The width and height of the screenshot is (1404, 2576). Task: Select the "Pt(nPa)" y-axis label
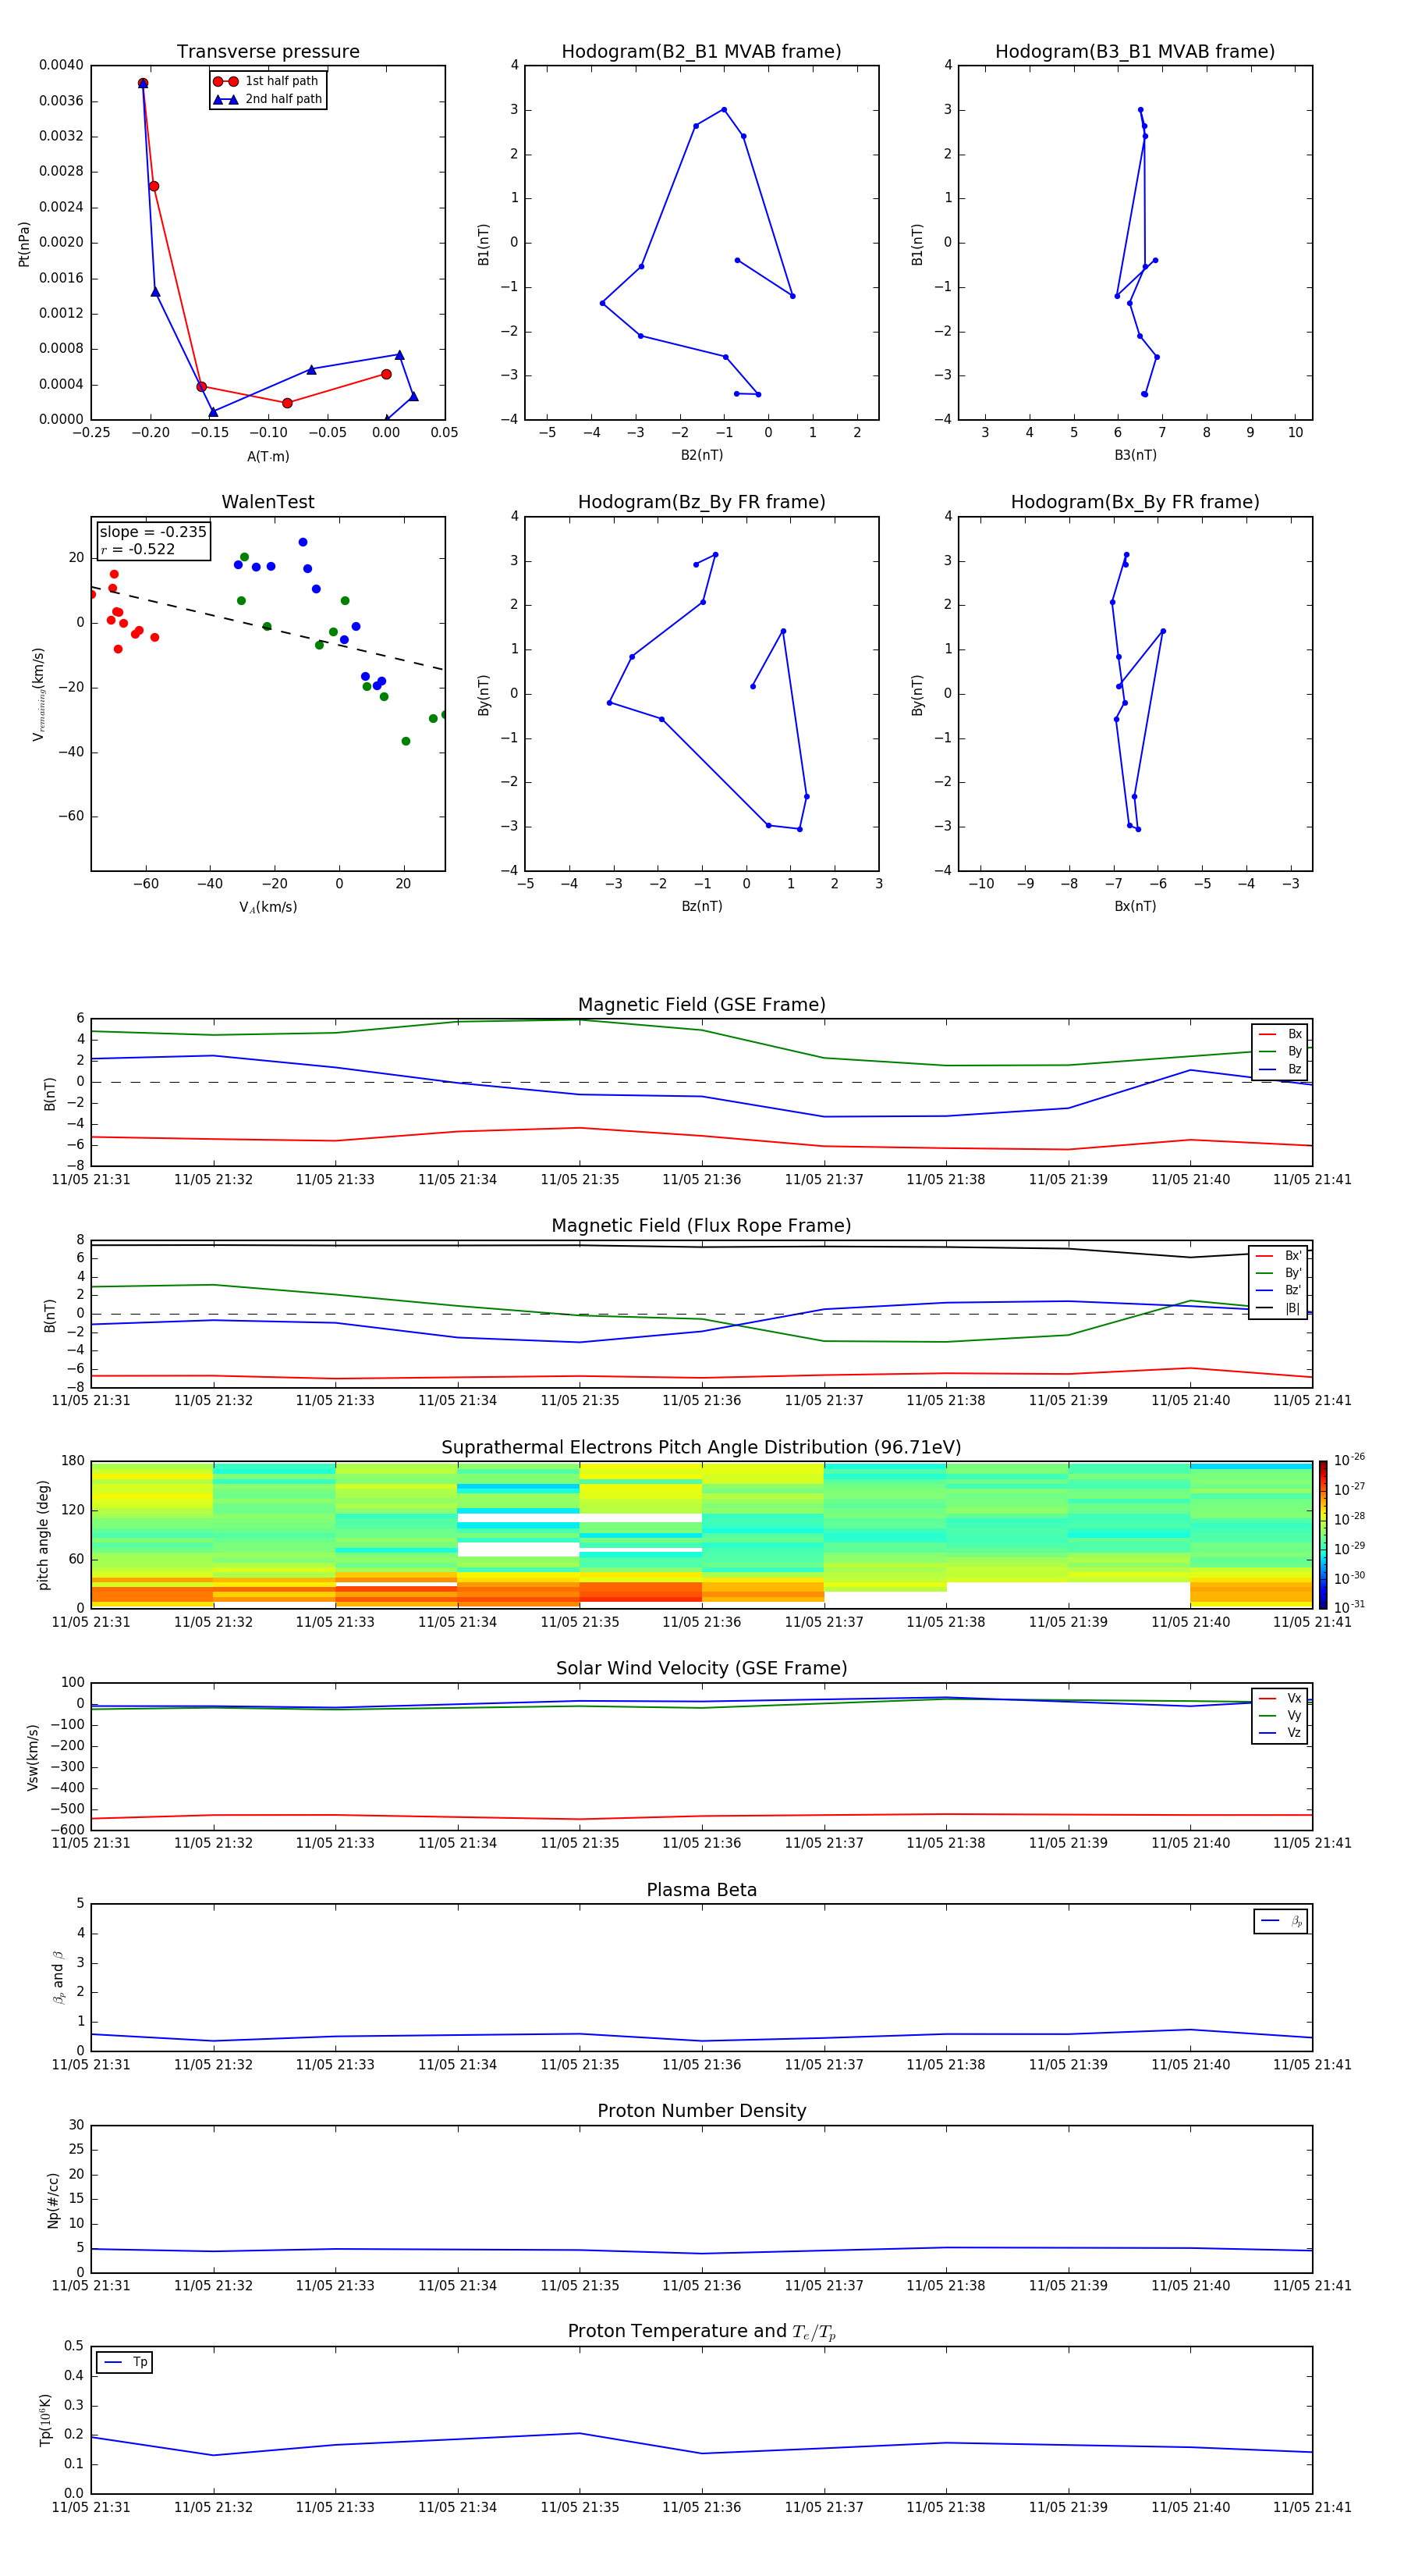point(24,244)
